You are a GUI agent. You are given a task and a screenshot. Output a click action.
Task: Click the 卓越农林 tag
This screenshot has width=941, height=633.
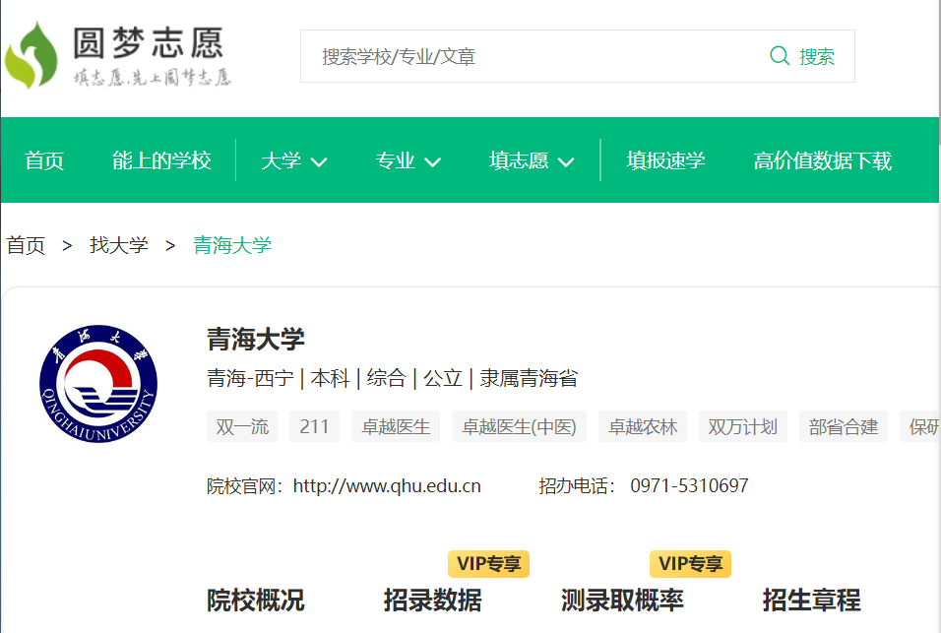coord(643,426)
